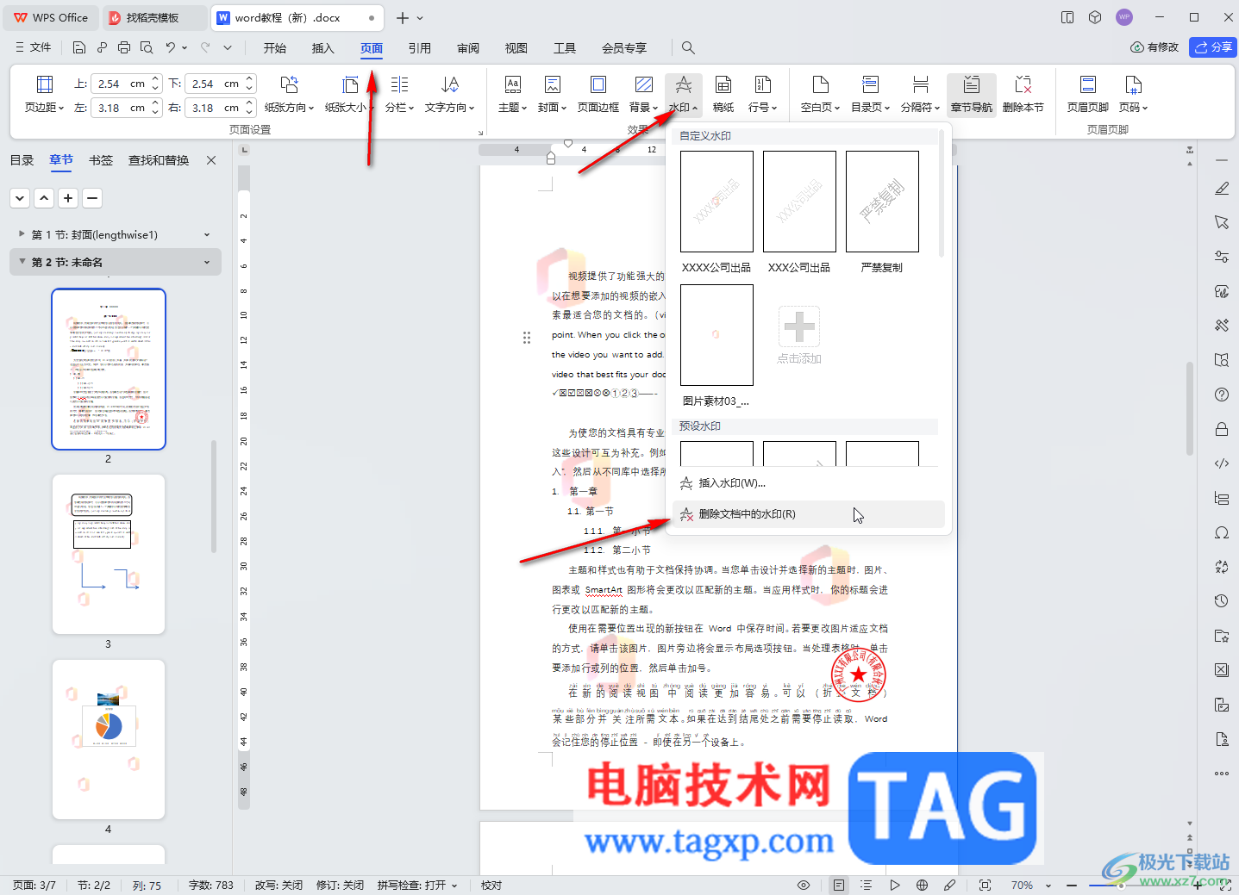Close the navigation pane
Viewport: 1239px width, 895px height.
(211, 160)
